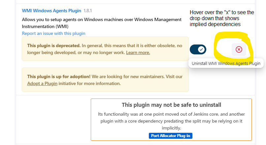Viewport: 266px width, 145px height.
Task: Click the 'Allows you to setup agents' description line
Action: pyautogui.click(x=102, y=20)
